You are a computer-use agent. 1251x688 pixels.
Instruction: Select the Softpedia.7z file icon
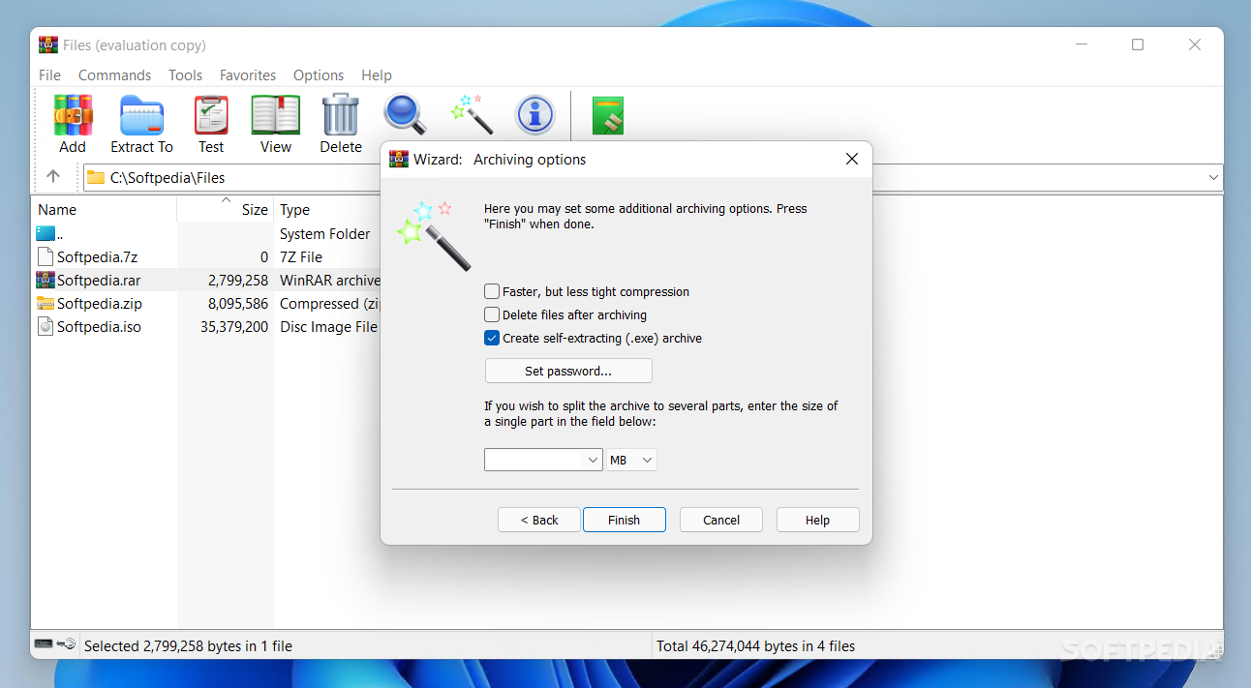(46, 256)
